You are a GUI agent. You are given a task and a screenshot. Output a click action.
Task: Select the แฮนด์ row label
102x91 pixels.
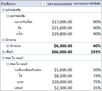pos(18,88)
